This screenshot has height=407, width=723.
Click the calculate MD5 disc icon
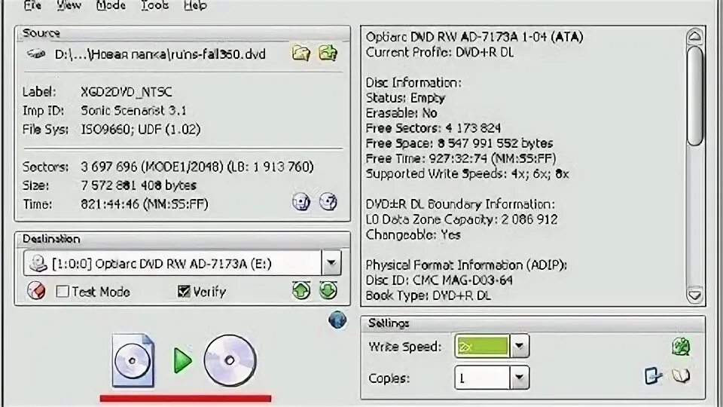click(328, 202)
